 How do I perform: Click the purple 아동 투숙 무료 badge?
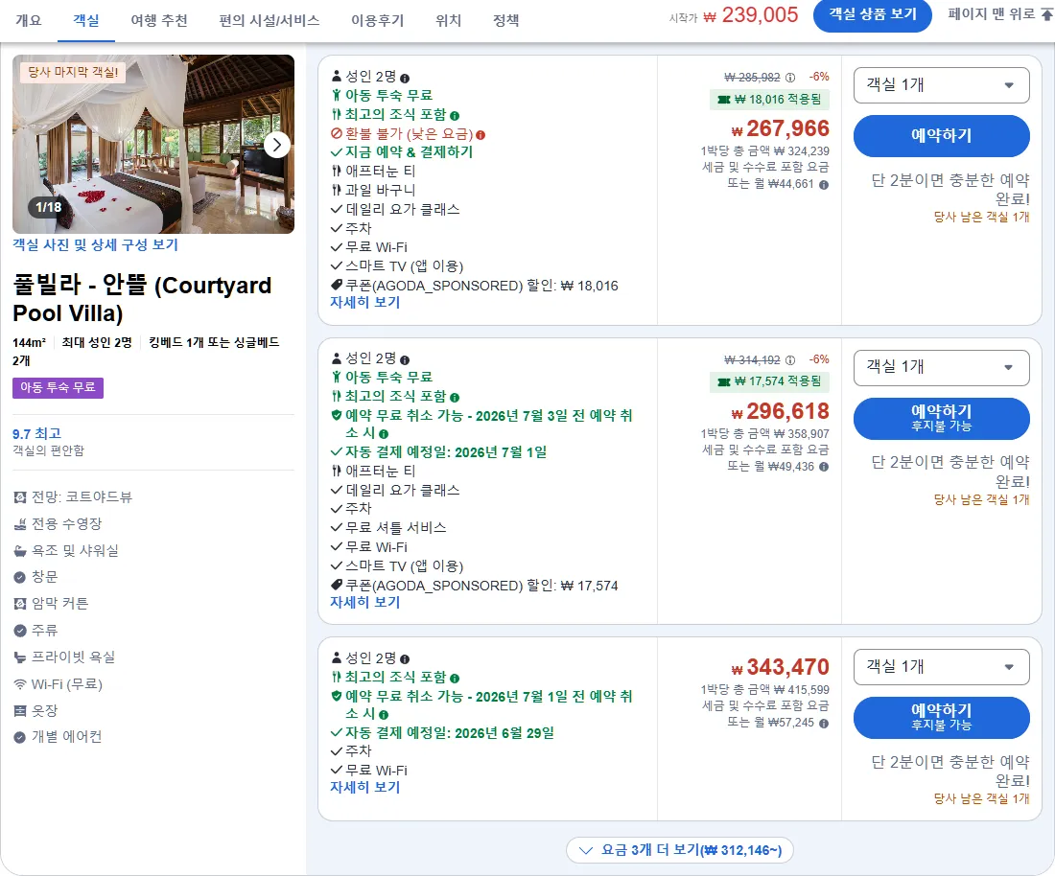[x=58, y=388]
